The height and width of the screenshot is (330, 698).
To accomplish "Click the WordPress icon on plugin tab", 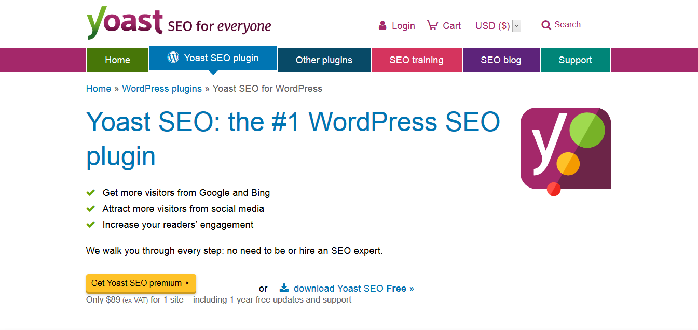I will (173, 58).
